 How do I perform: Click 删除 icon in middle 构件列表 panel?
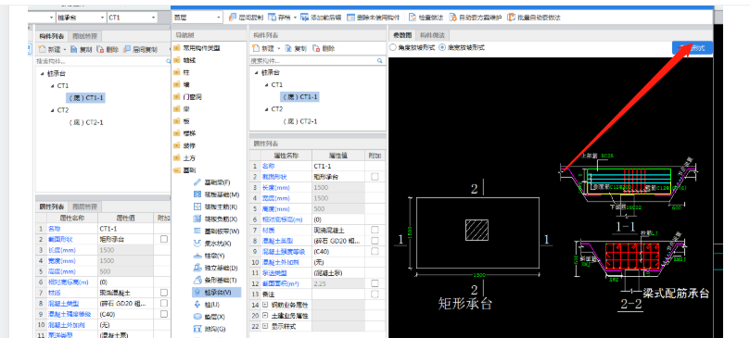(316, 48)
